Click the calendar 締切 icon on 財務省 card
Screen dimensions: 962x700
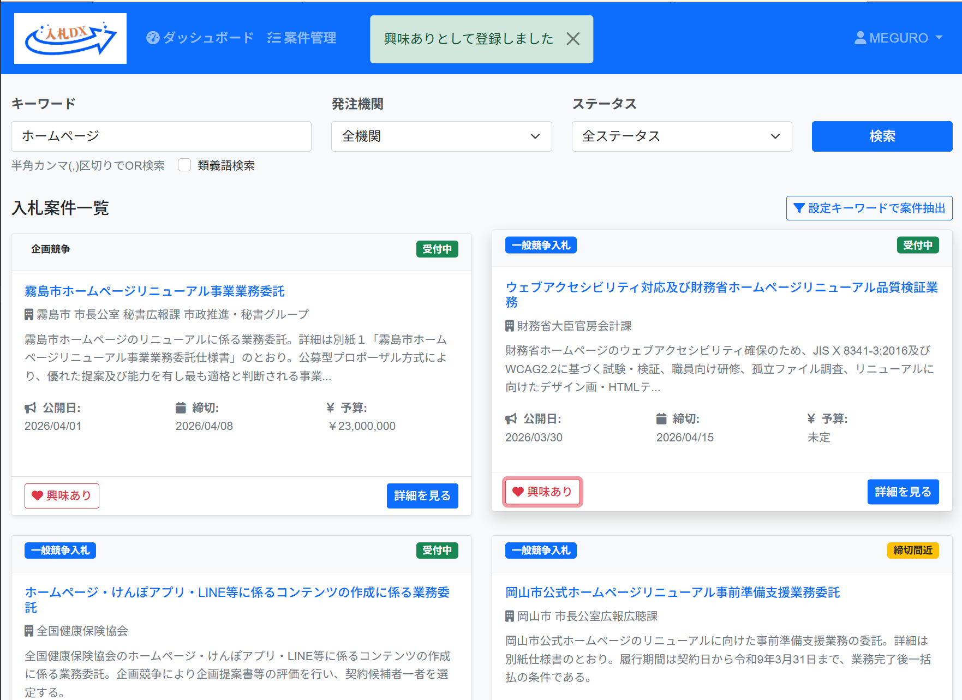pos(660,418)
